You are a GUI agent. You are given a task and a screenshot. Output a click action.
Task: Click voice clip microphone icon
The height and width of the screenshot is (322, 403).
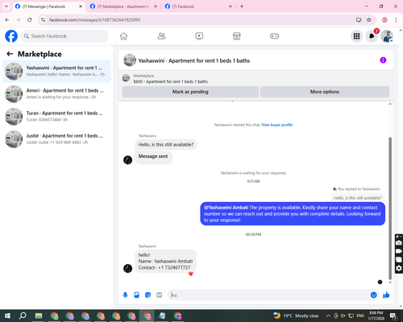pos(125,295)
